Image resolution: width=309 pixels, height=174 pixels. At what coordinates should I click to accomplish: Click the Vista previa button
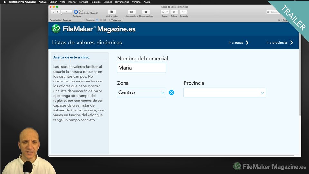click(x=116, y=20)
